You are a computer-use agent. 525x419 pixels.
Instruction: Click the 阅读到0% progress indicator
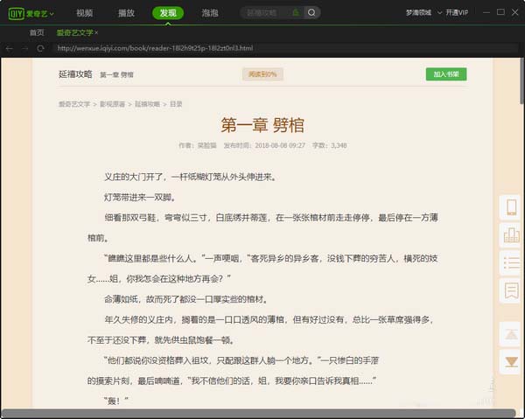tap(262, 74)
